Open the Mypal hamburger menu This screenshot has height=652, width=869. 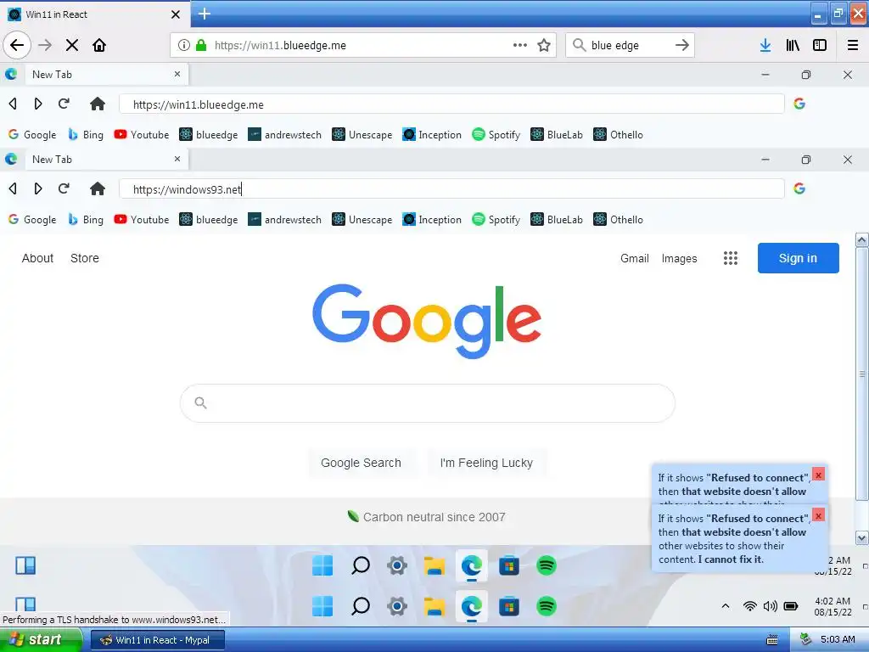[853, 45]
